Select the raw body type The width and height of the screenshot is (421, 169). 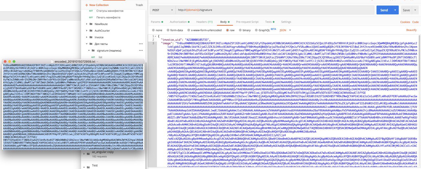(227, 30)
